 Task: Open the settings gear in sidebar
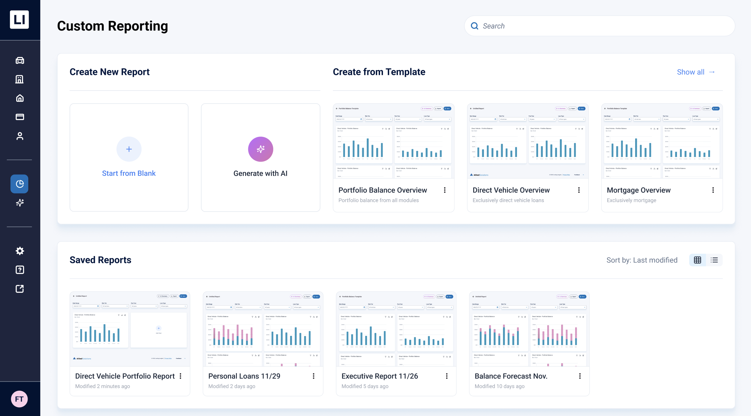click(20, 251)
